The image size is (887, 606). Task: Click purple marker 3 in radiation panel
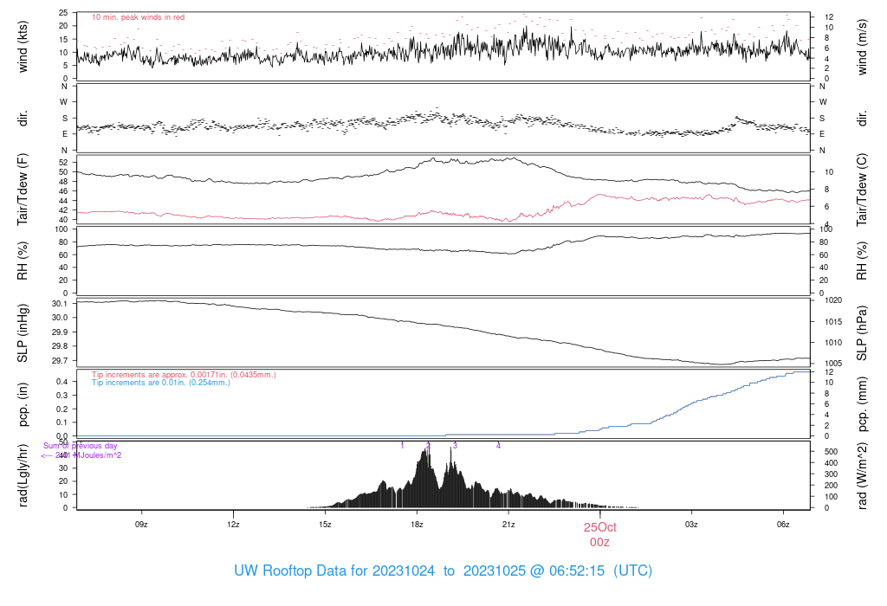(x=455, y=446)
